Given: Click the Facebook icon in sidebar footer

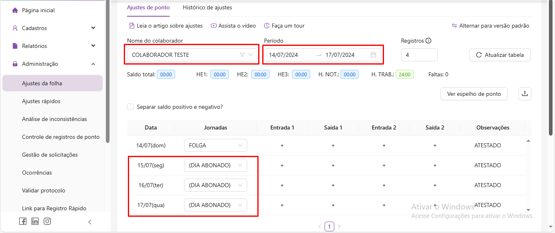Looking at the screenshot, I should 23,221.
